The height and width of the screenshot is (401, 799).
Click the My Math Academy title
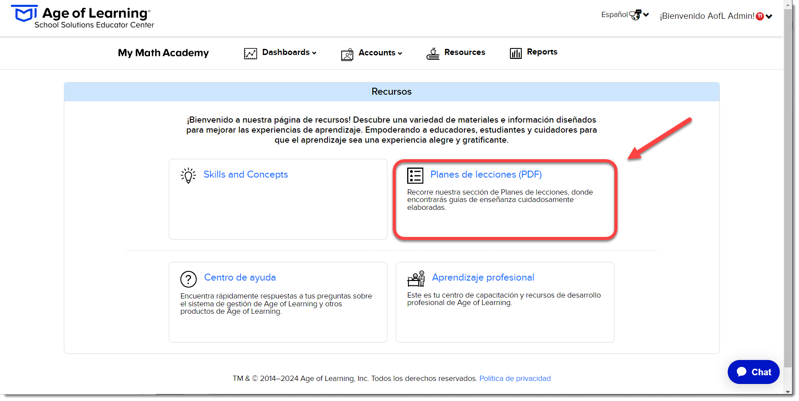click(163, 53)
